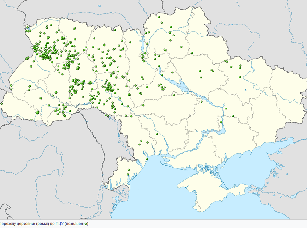The image size is (307, 228).
Task: Click the lone marker in southern Sumy region
Action: point(192,53)
